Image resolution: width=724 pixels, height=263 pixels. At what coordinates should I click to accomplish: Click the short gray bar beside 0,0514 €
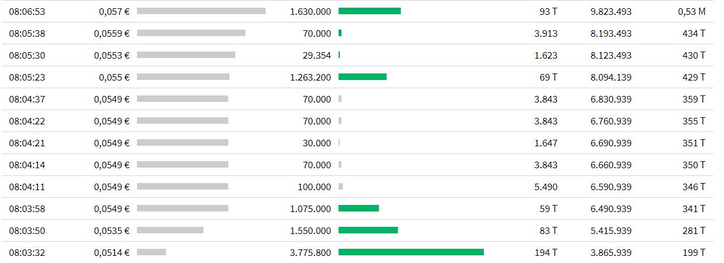click(x=151, y=252)
